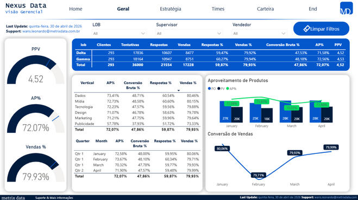Click the Quarter column header
The height and width of the screenshot is (200, 358).
tap(83, 141)
